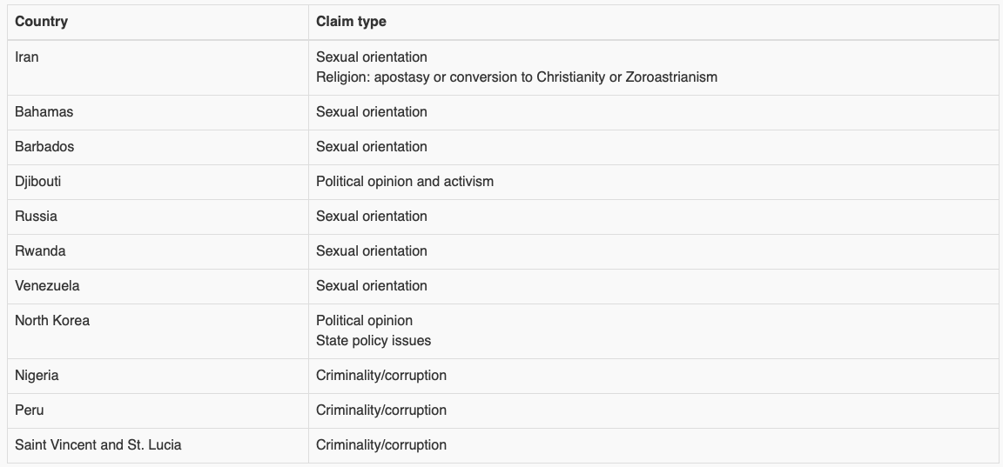Select Sexual orientation in Russia row
The image size is (1003, 467).
pos(371,216)
